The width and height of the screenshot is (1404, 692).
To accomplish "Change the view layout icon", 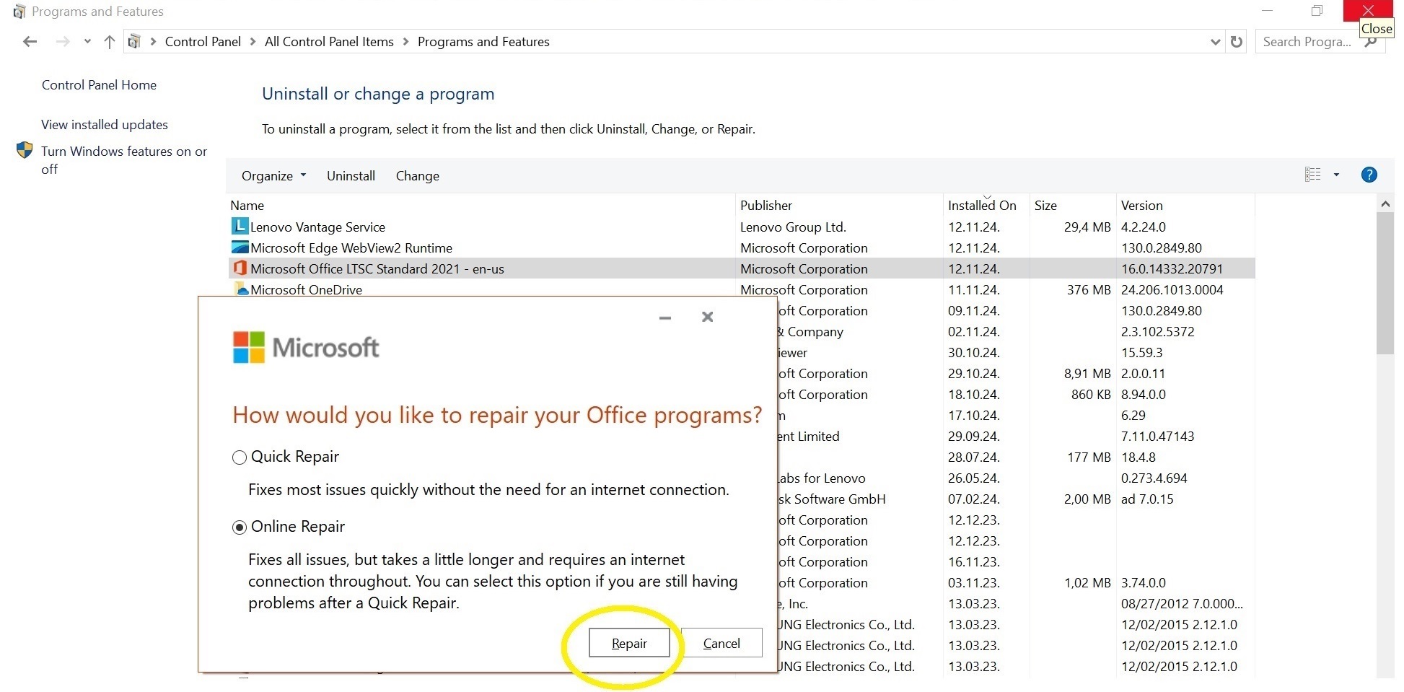I will tap(1312, 175).
